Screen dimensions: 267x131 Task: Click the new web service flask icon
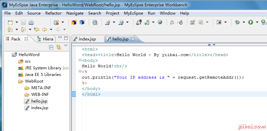[x=108, y=22]
